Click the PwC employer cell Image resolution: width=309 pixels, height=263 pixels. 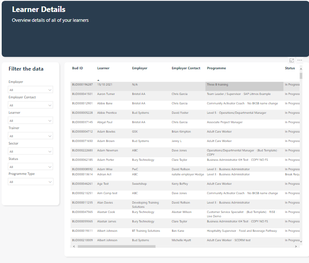tap(135, 169)
